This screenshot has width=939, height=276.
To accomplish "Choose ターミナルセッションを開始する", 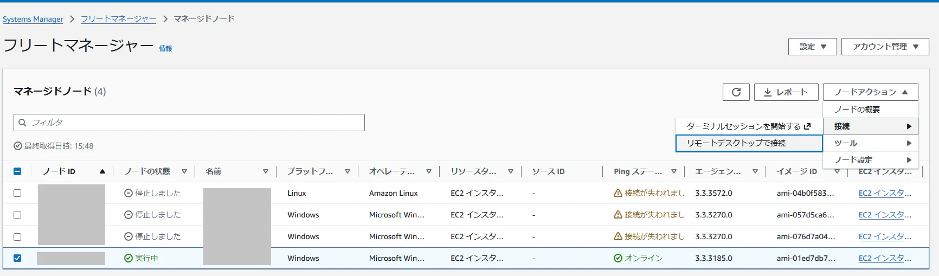I will tap(749, 126).
